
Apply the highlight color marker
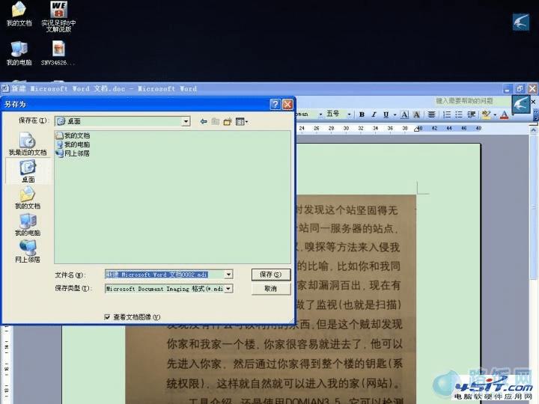[x=486, y=114]
